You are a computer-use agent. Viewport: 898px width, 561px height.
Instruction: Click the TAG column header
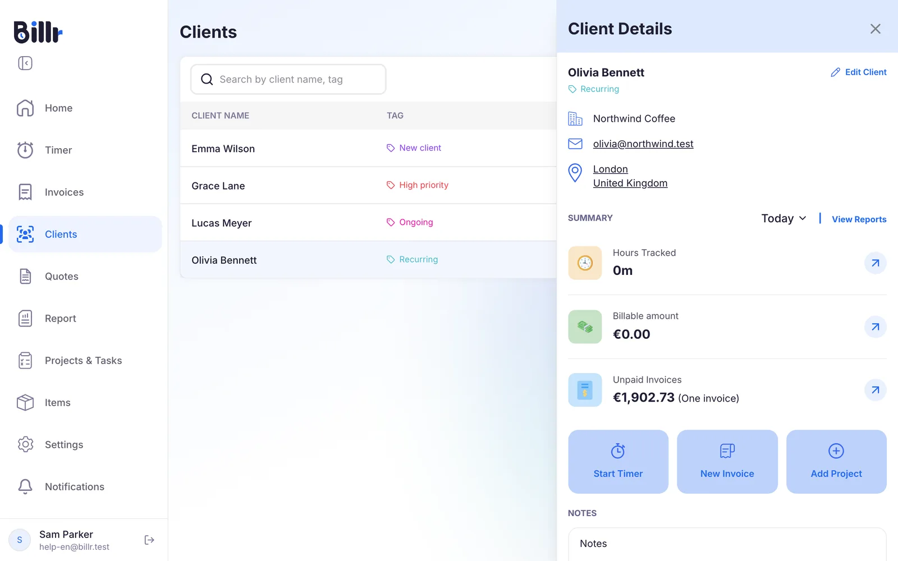pos(395,115)
